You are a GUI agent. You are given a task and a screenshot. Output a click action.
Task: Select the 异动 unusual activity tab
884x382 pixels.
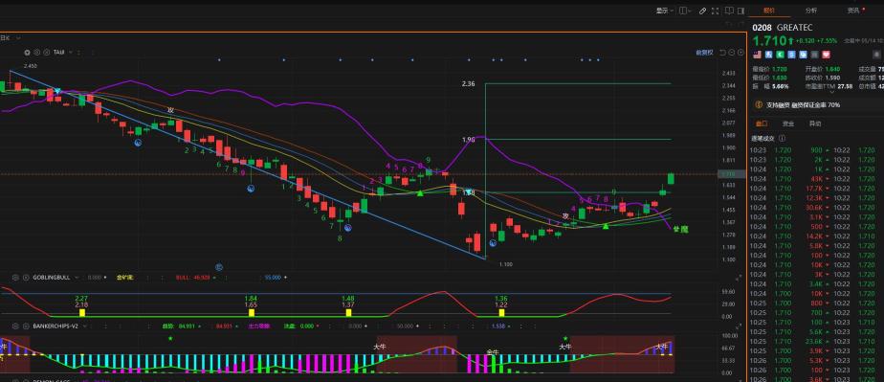click(815, 123)
